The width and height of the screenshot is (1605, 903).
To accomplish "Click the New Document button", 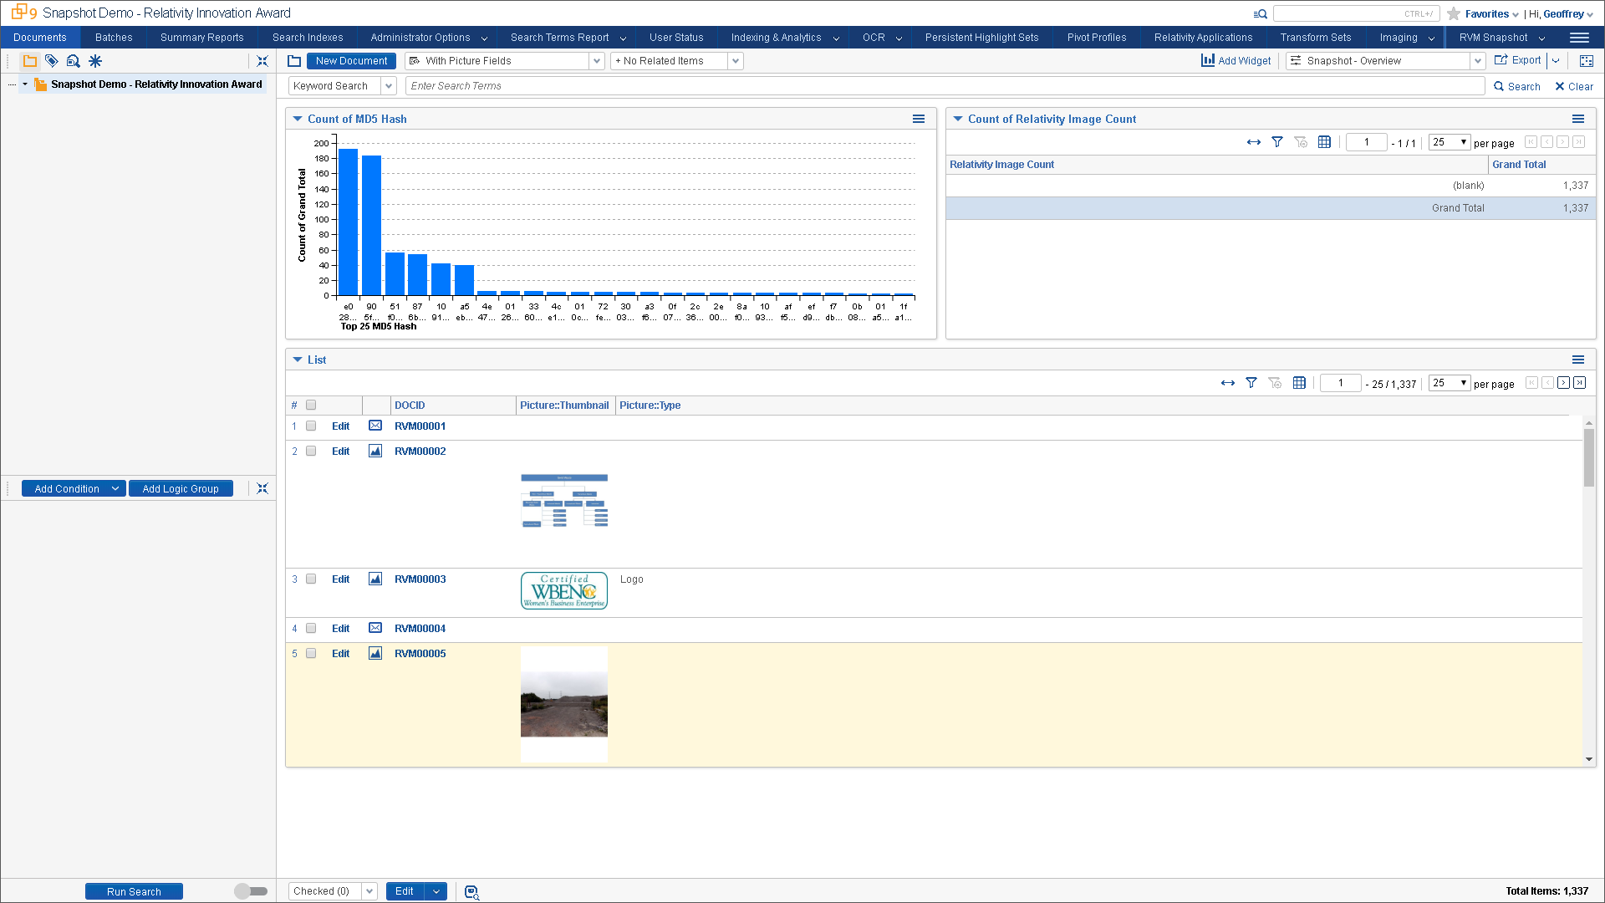I will (x=351, y=60).
